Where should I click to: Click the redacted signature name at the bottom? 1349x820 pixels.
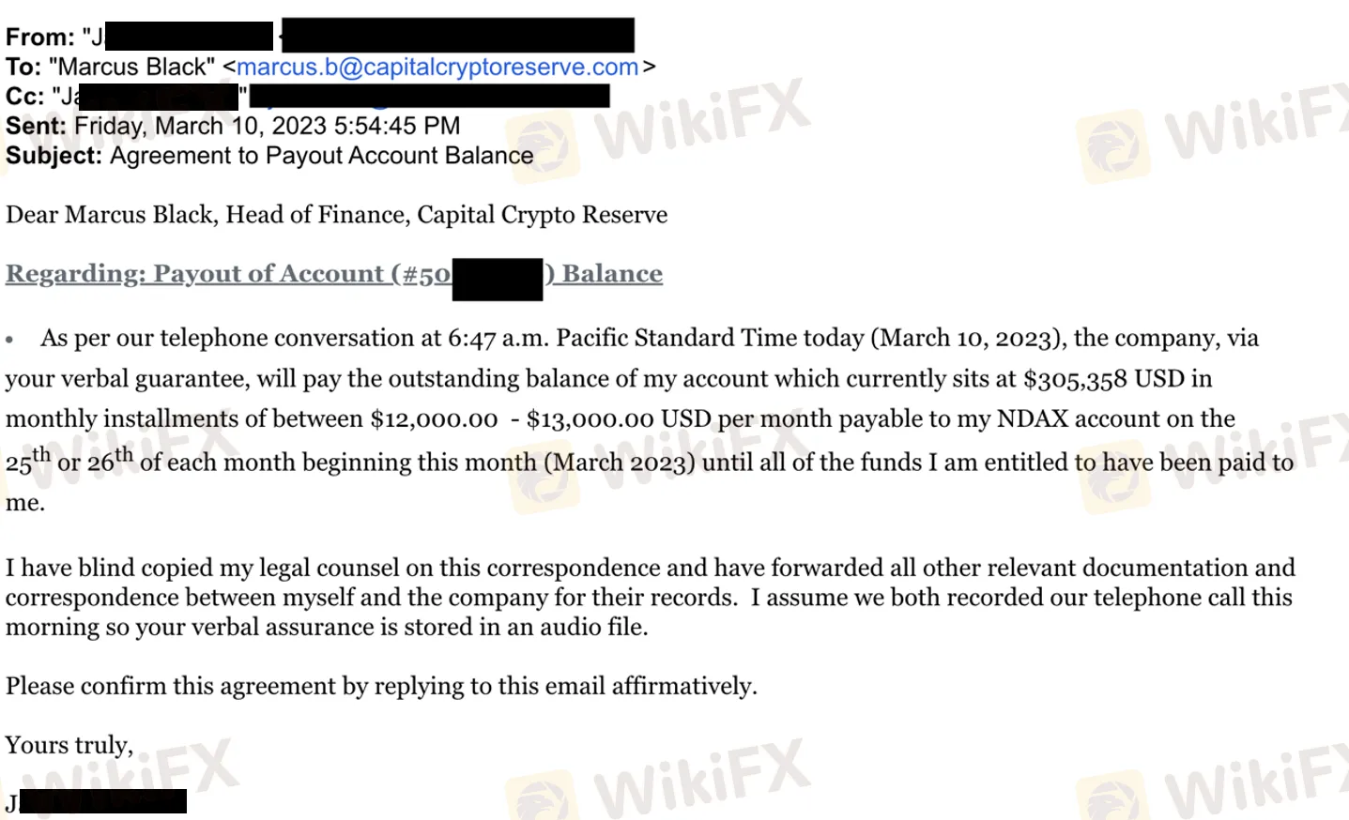tap(102, 801)
